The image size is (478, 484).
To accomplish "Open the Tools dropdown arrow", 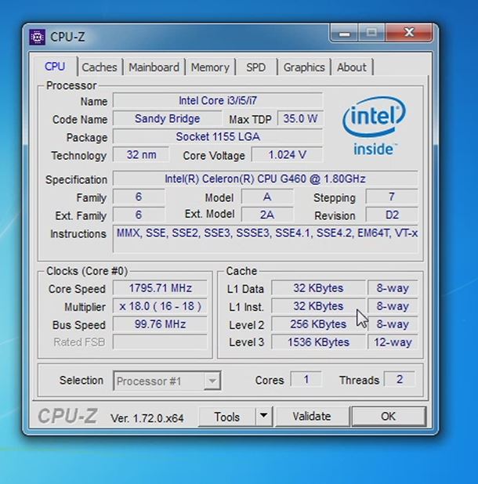I will [264, 416].
